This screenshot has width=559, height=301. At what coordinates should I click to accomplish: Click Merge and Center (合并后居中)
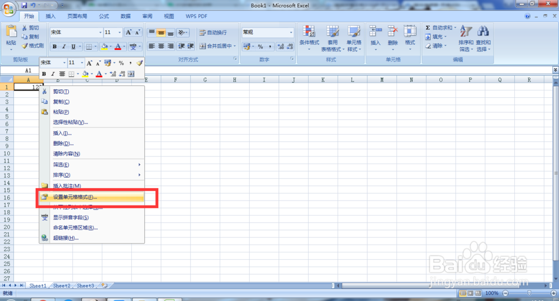(216, 46)
